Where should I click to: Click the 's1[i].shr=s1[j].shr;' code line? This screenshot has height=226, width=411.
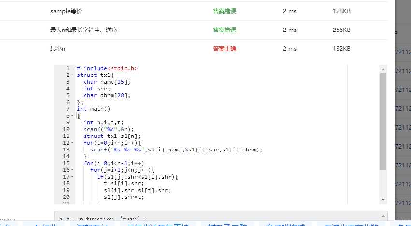click(137, 191)
